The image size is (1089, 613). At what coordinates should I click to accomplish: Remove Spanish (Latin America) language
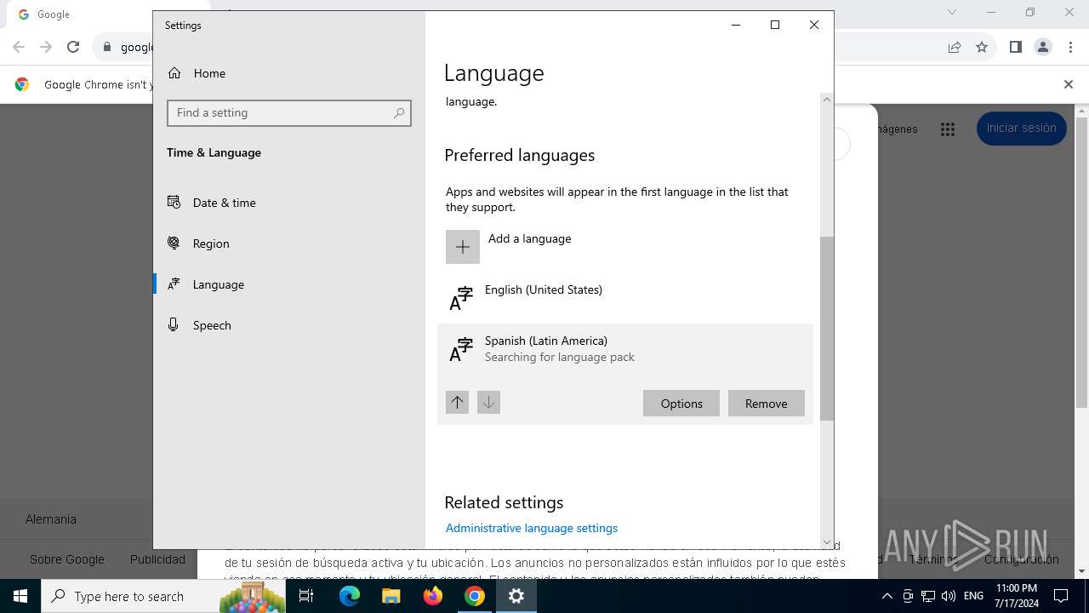click(x=767, y=404)
